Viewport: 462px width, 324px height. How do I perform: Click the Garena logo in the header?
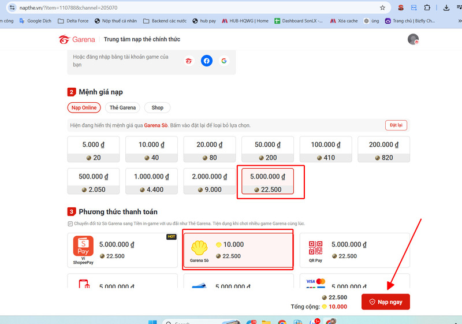pos(77,39)
